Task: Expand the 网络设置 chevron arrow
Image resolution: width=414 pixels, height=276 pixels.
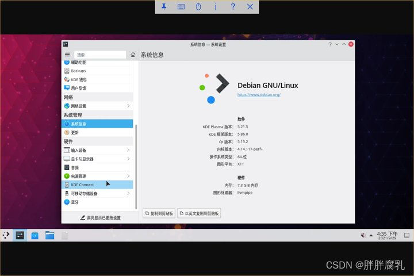Action: tap(128, 106)
